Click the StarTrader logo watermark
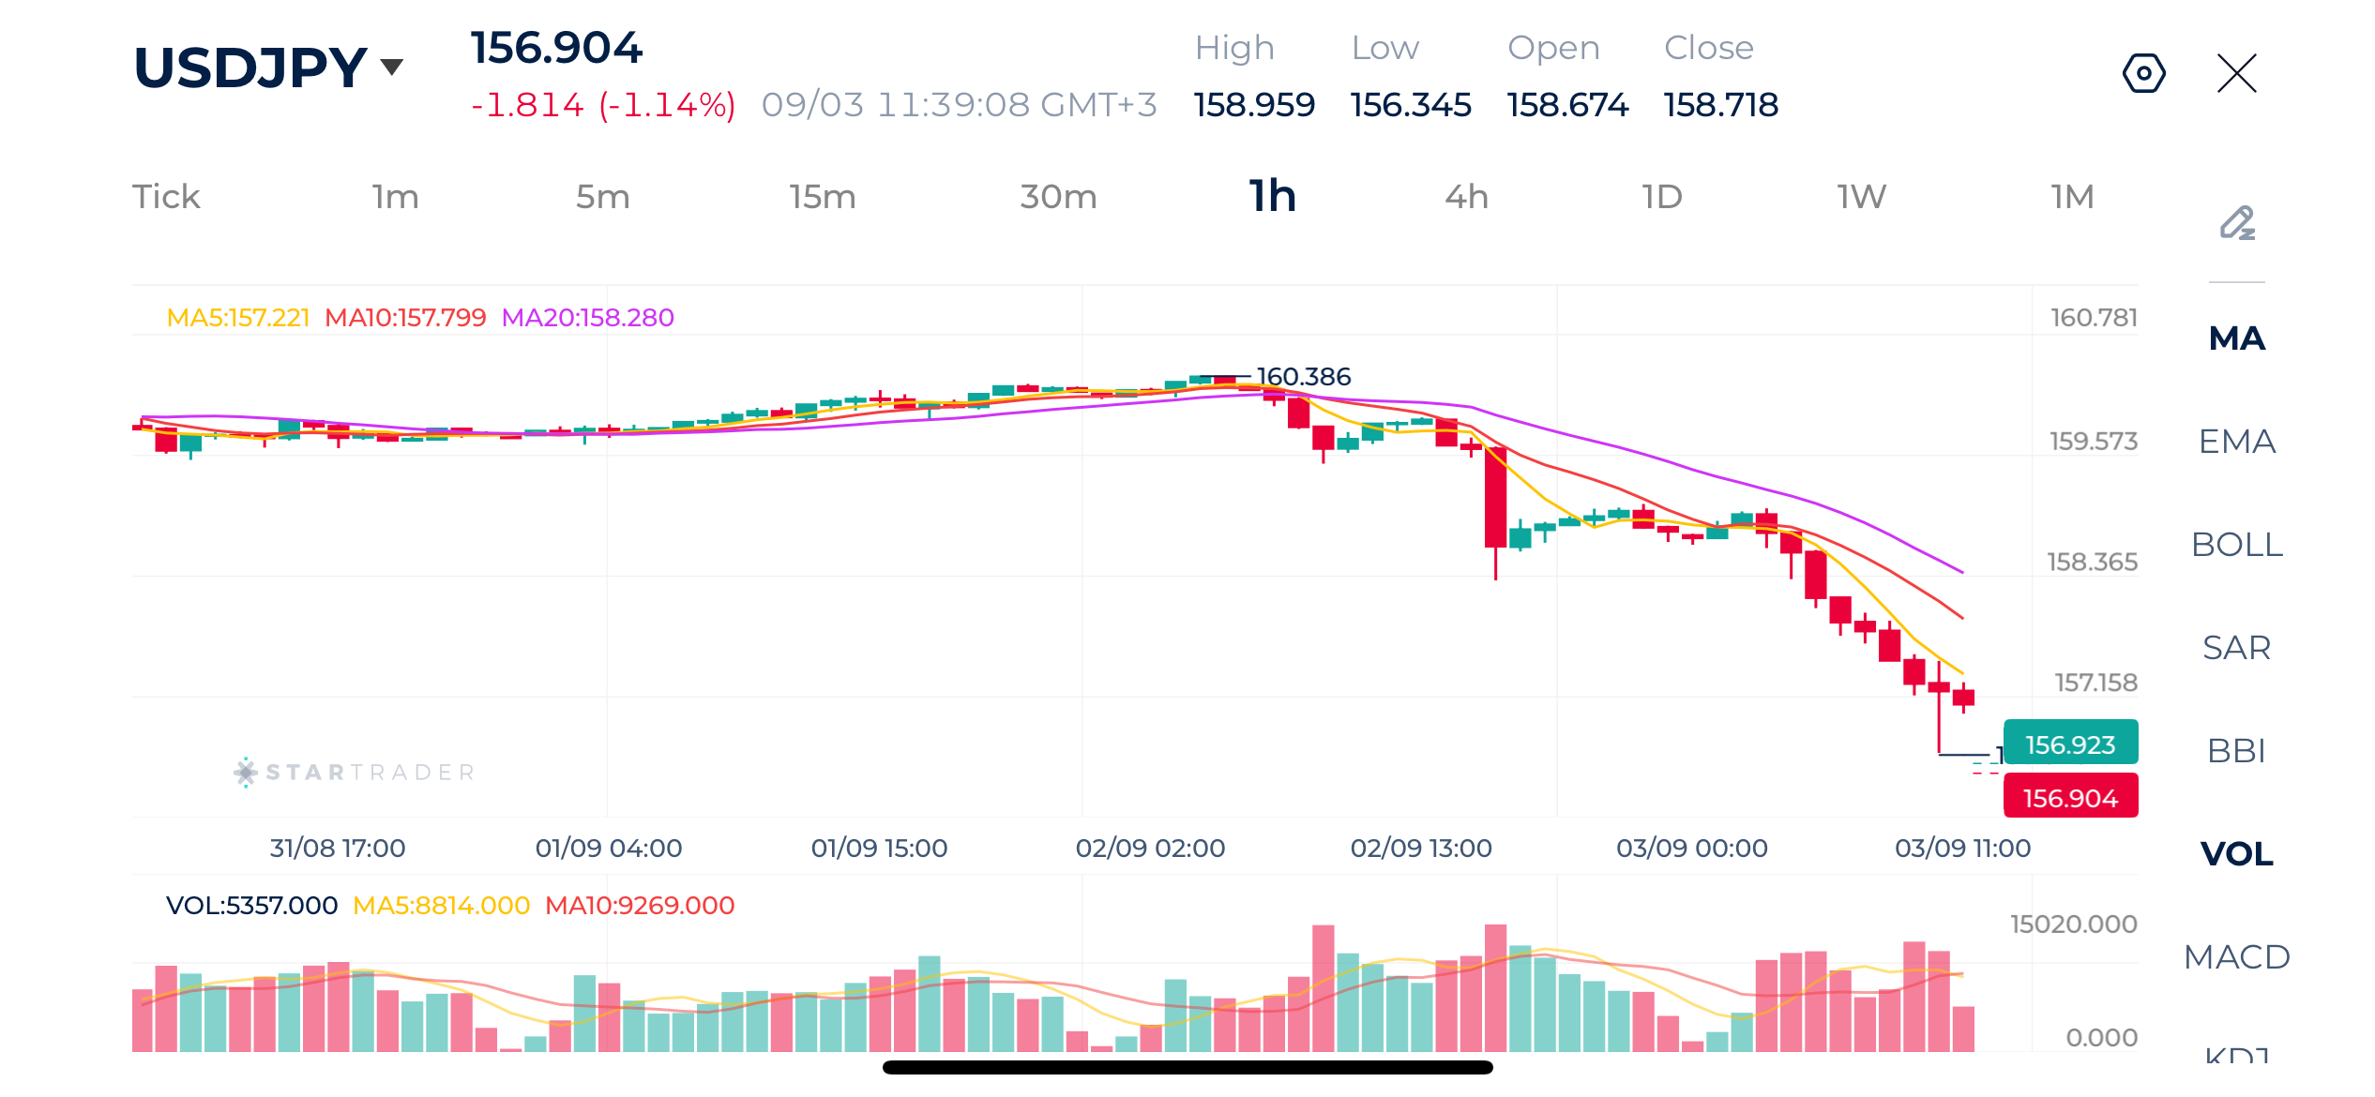 (x=355, y=772)
